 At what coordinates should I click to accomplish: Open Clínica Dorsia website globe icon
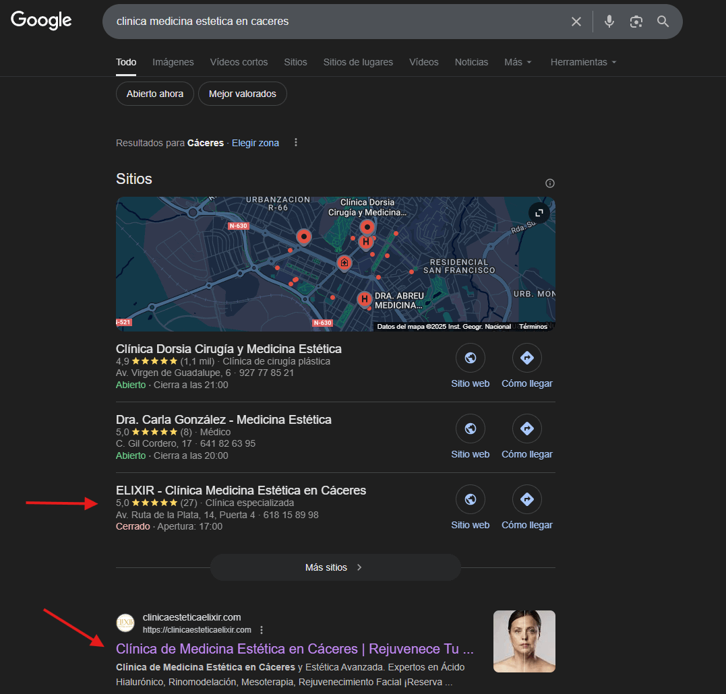[470, 358]
